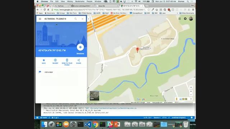Open the Chrome History menu

point(70,1)
